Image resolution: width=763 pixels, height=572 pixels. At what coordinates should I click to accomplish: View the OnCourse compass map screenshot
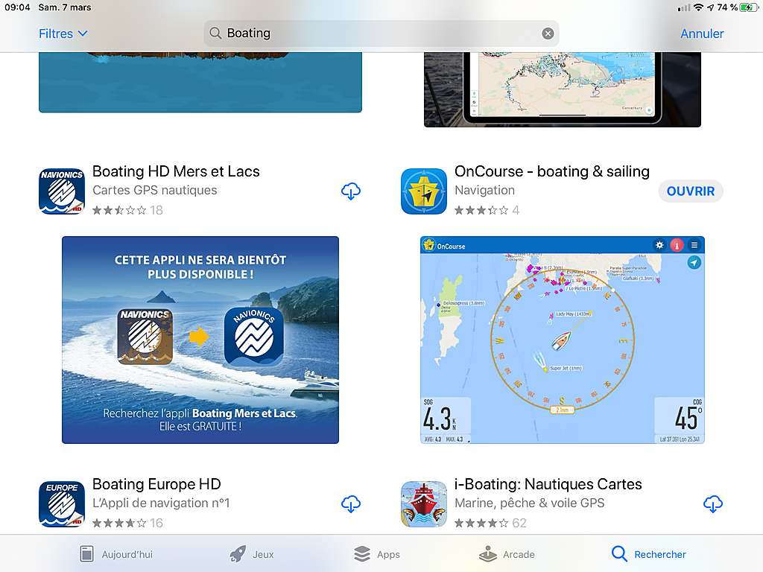pos(563,340)
